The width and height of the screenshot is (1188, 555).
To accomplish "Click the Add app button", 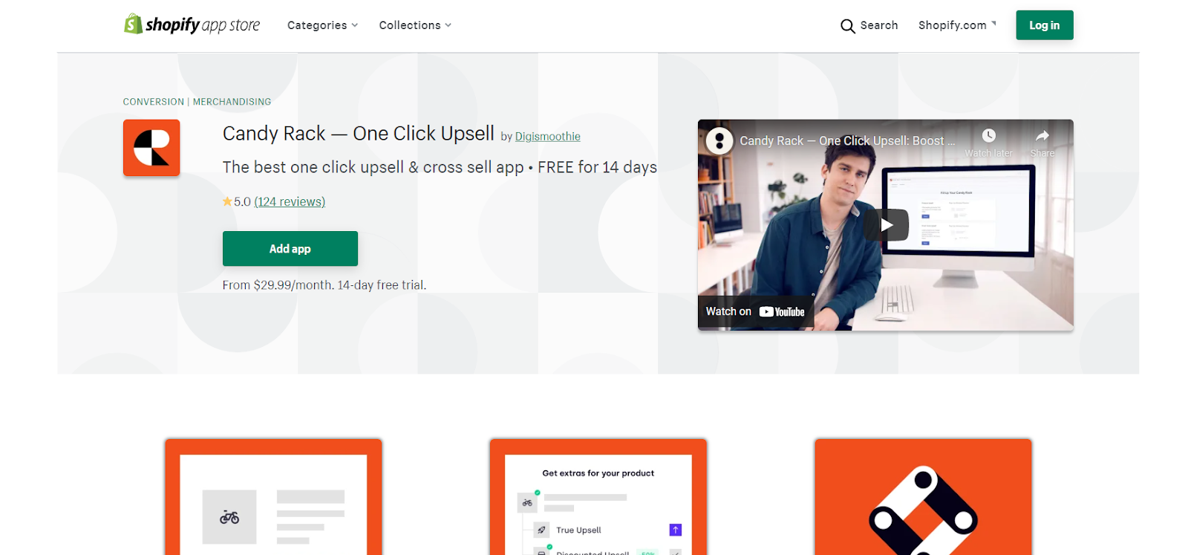I will pos(290,248).
